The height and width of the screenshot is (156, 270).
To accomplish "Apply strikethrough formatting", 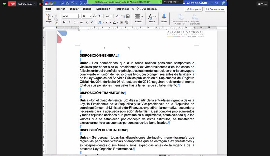I will 82,22.
